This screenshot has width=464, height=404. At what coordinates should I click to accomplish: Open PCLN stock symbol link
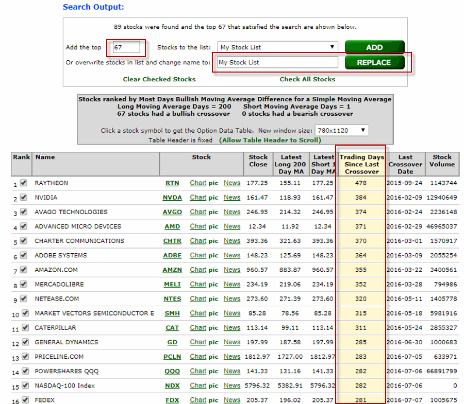pyautogui.click(x=172, y=357)
